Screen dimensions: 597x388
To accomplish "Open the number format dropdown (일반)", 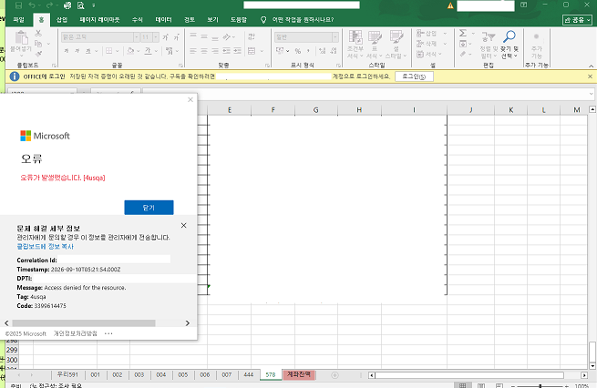I will click(x=335, y=37).
